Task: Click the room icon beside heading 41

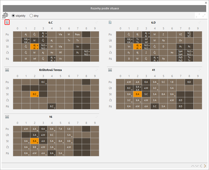Action: click(x=110, y=70)
